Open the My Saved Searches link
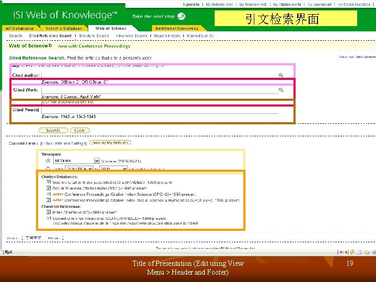 [x=354, y=4]
